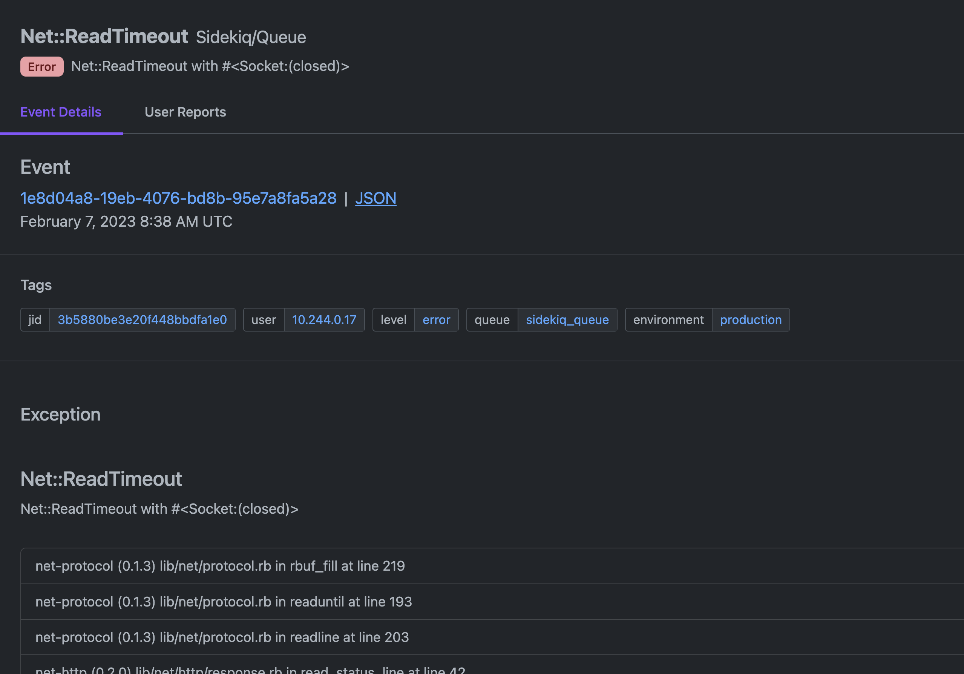This screenshot has height=674, width=964.
Task: Click the Error severity icon badge
Action: (x=41, y=65)
